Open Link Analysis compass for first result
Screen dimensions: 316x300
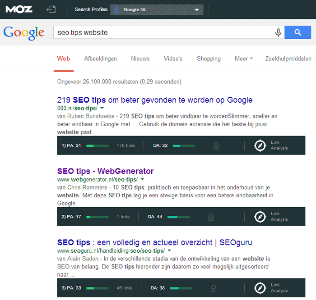click(260, 145)
